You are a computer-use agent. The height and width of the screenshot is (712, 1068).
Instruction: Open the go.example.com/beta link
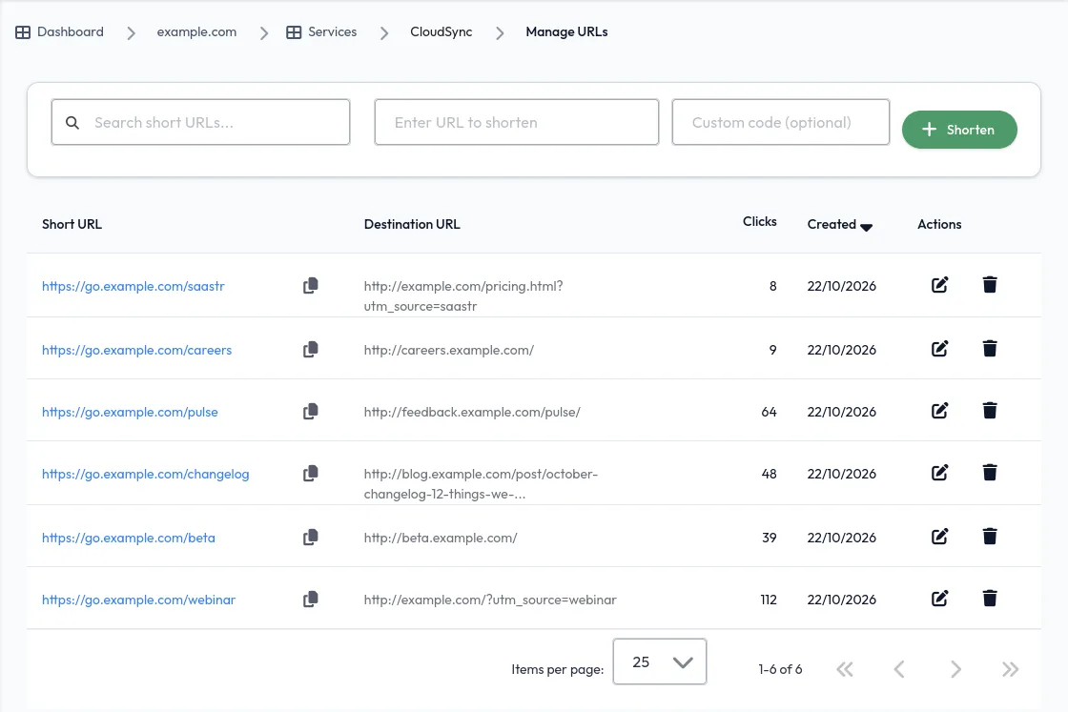pyautogui.click(x=128, y=538)
